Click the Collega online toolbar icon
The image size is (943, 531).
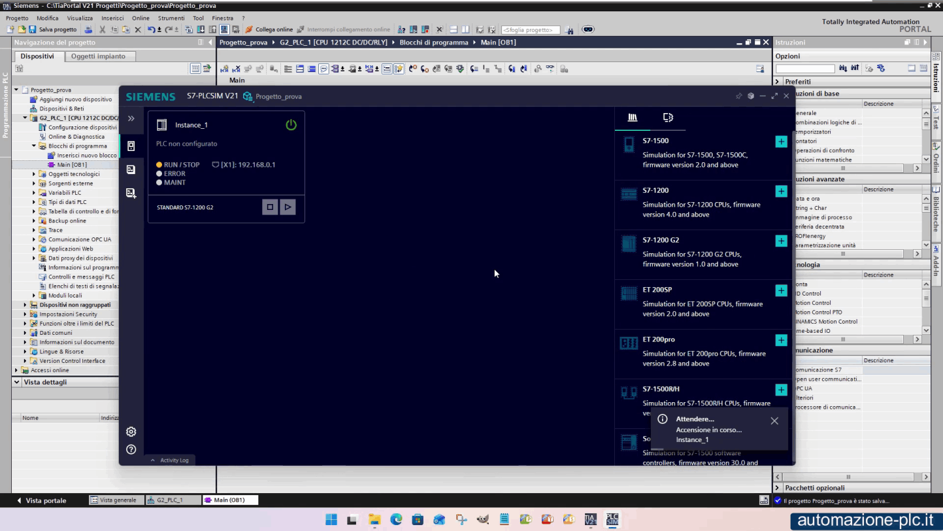point(248,29)
